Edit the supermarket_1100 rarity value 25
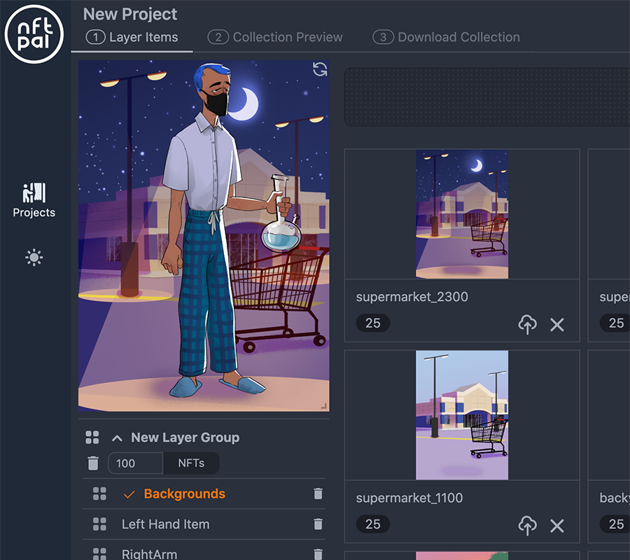The width and height of the screenshot is (630, 560). click(373, 524)
